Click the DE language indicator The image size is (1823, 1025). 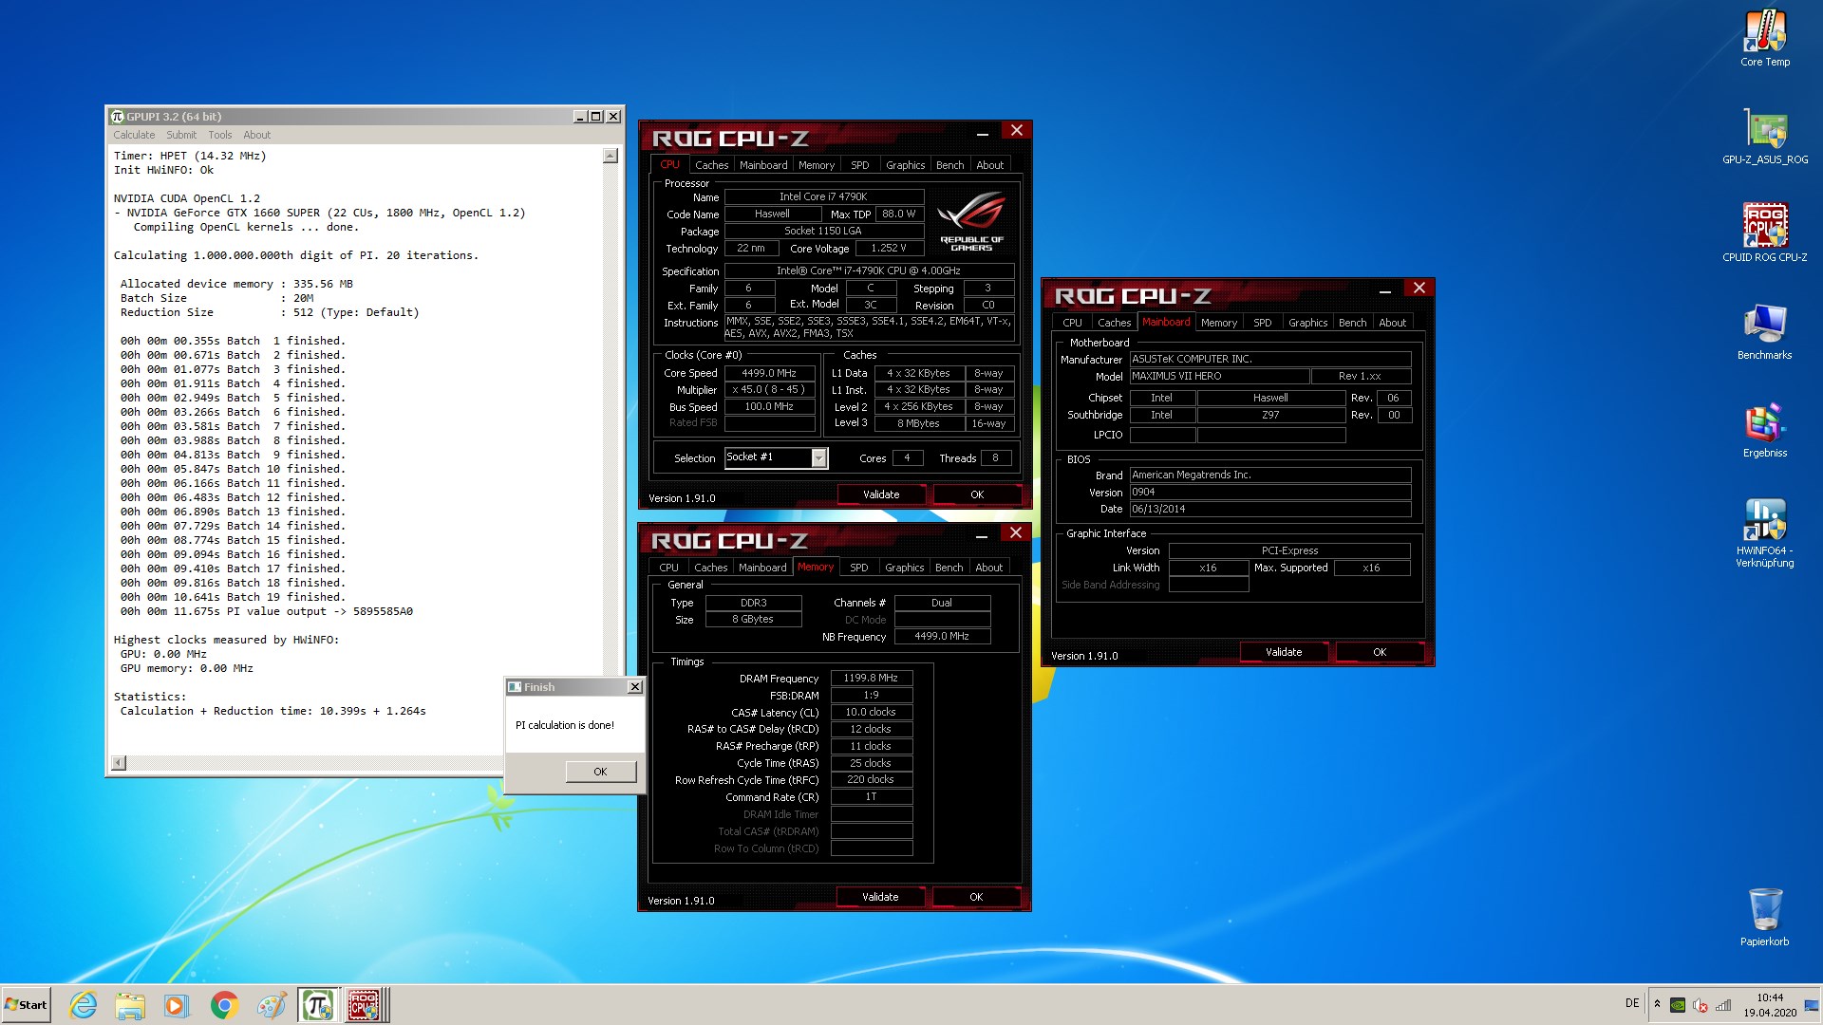tap(1632, 1003)
